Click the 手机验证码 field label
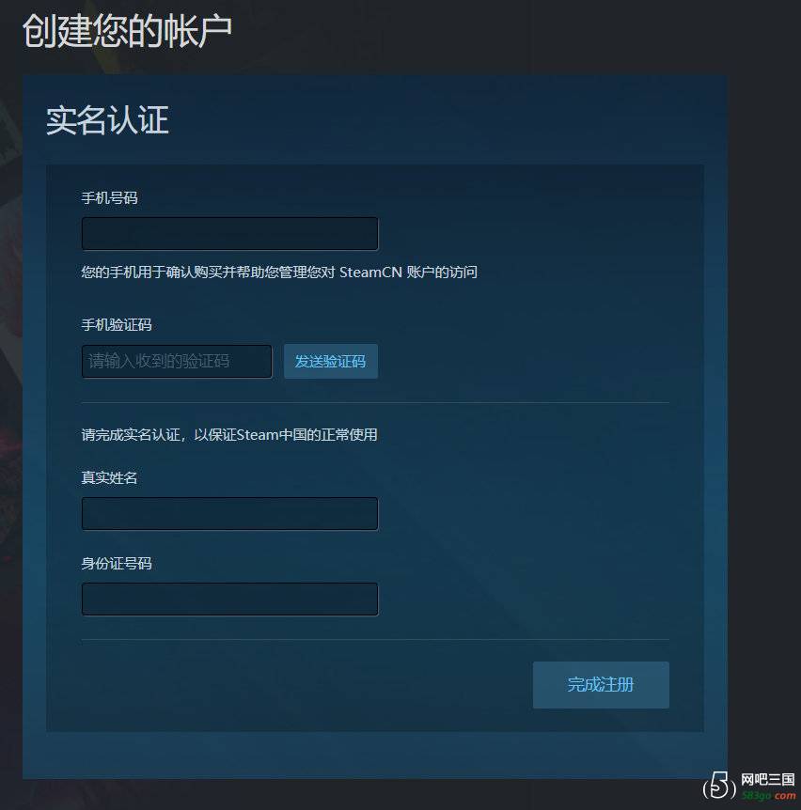The width and height of the screenshot is (801, 810). [x=117, y=325]
